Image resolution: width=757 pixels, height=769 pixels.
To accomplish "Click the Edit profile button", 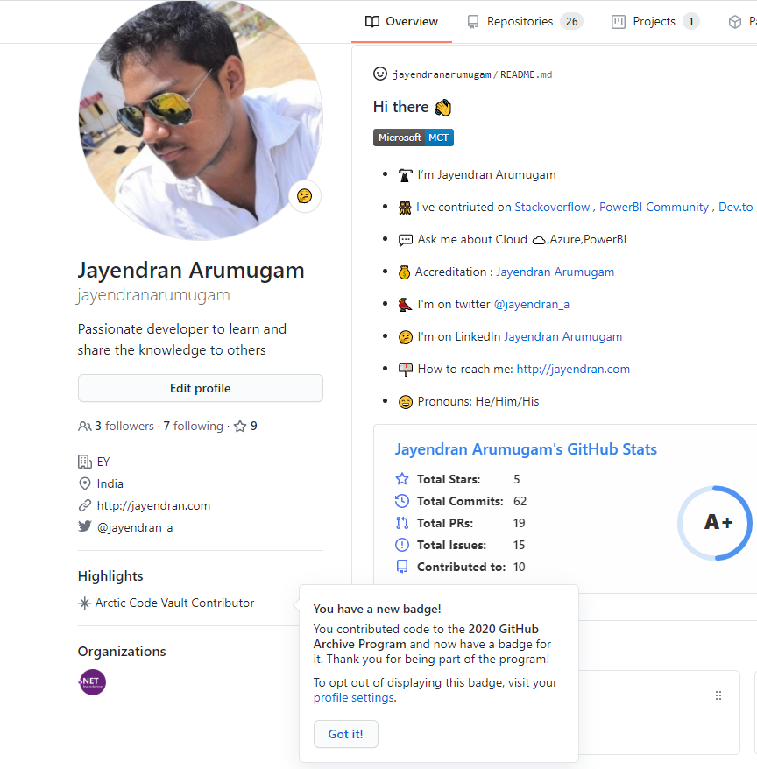I will 200,388.
